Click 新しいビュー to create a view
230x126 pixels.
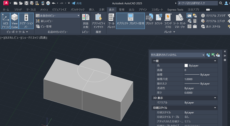(x=44, y=21)
